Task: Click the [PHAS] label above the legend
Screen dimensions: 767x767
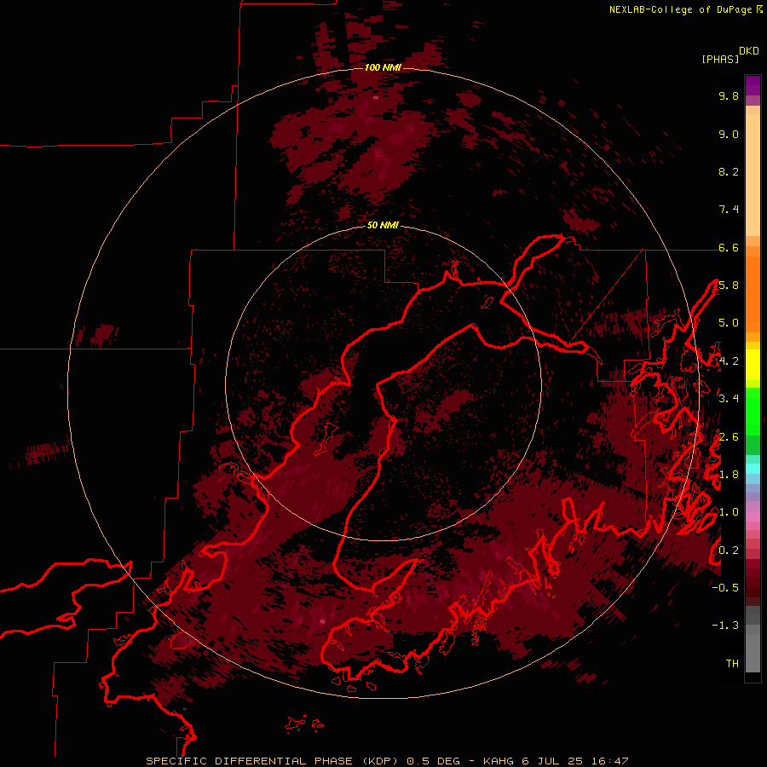Action: [x=720, y=60]
